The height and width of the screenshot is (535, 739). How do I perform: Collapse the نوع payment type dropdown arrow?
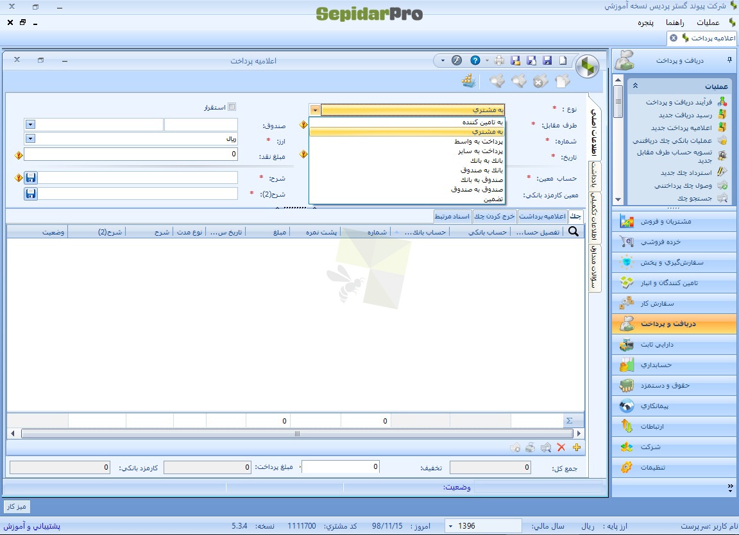pyautogui.click(x=315, y=110)
